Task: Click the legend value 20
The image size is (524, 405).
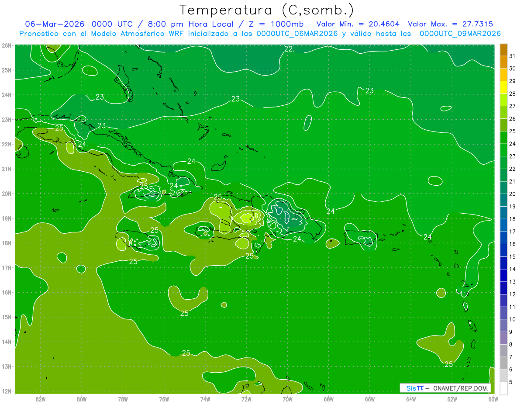Action: click(512, 194)
